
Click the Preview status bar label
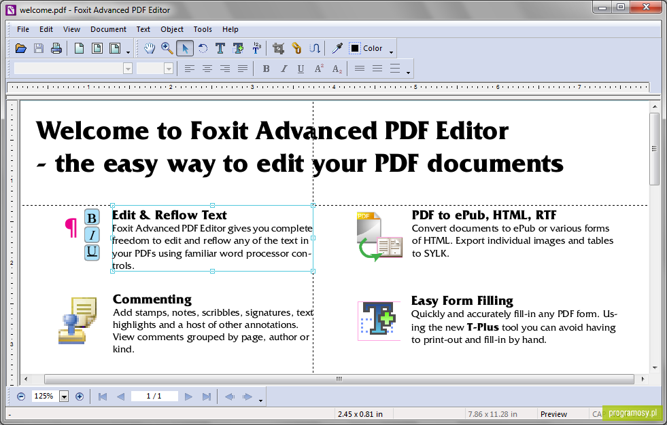pos(553,414)
